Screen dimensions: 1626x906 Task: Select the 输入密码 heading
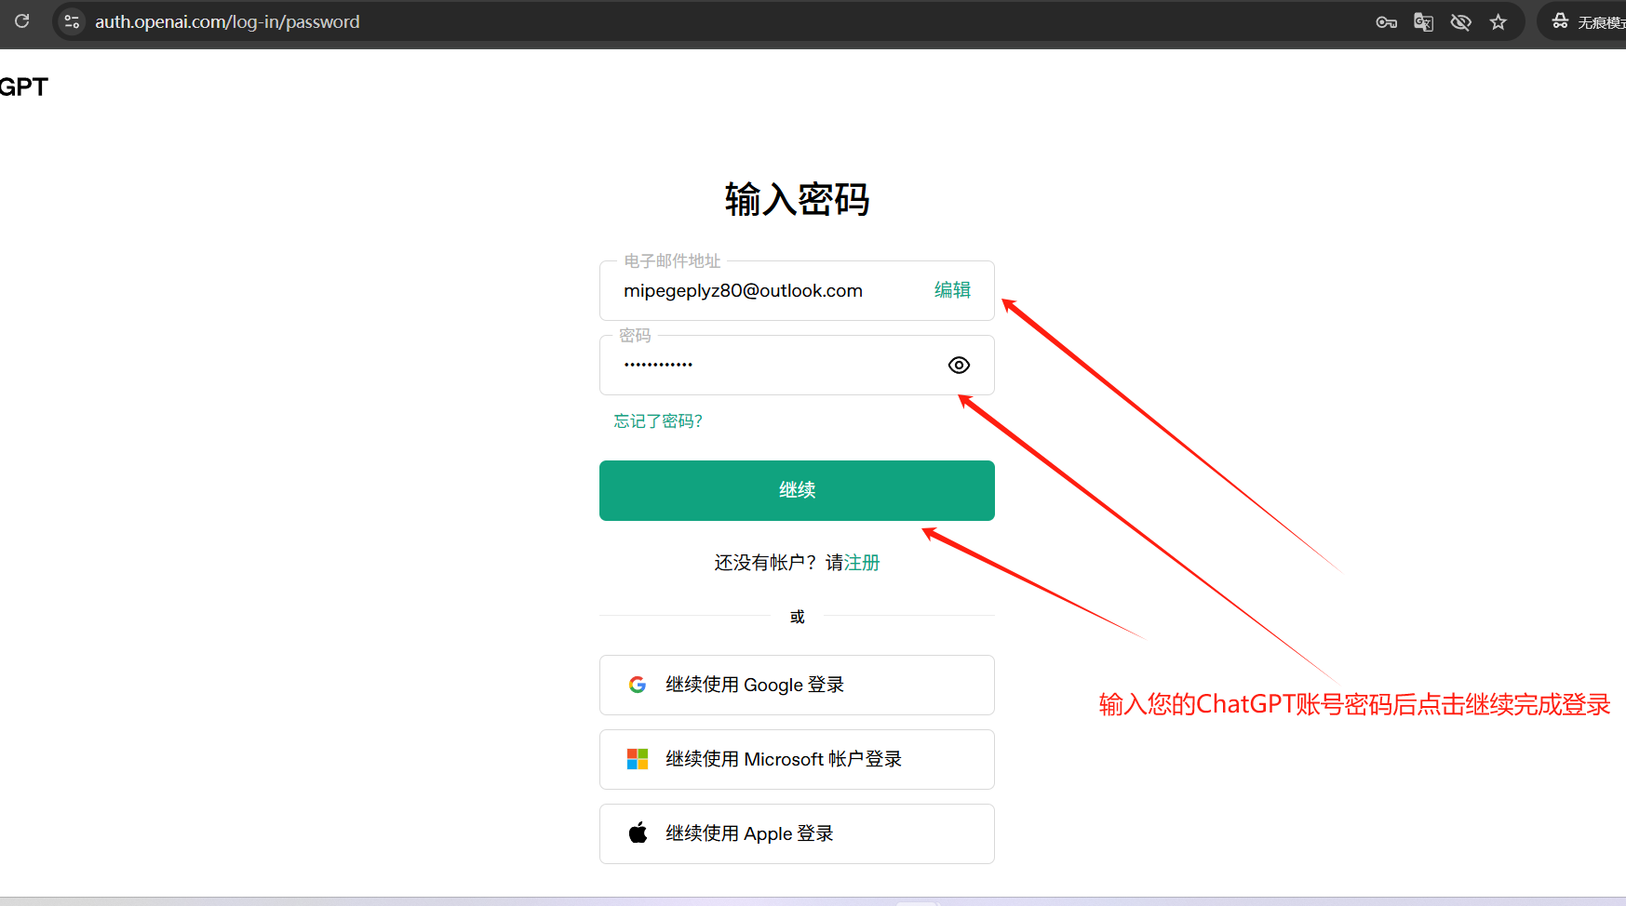click(x=797, y=199)
